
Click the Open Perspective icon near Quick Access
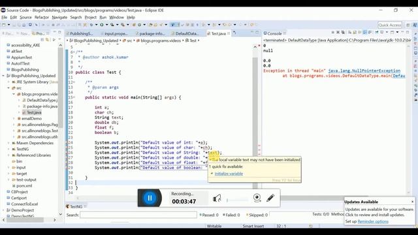408,25
